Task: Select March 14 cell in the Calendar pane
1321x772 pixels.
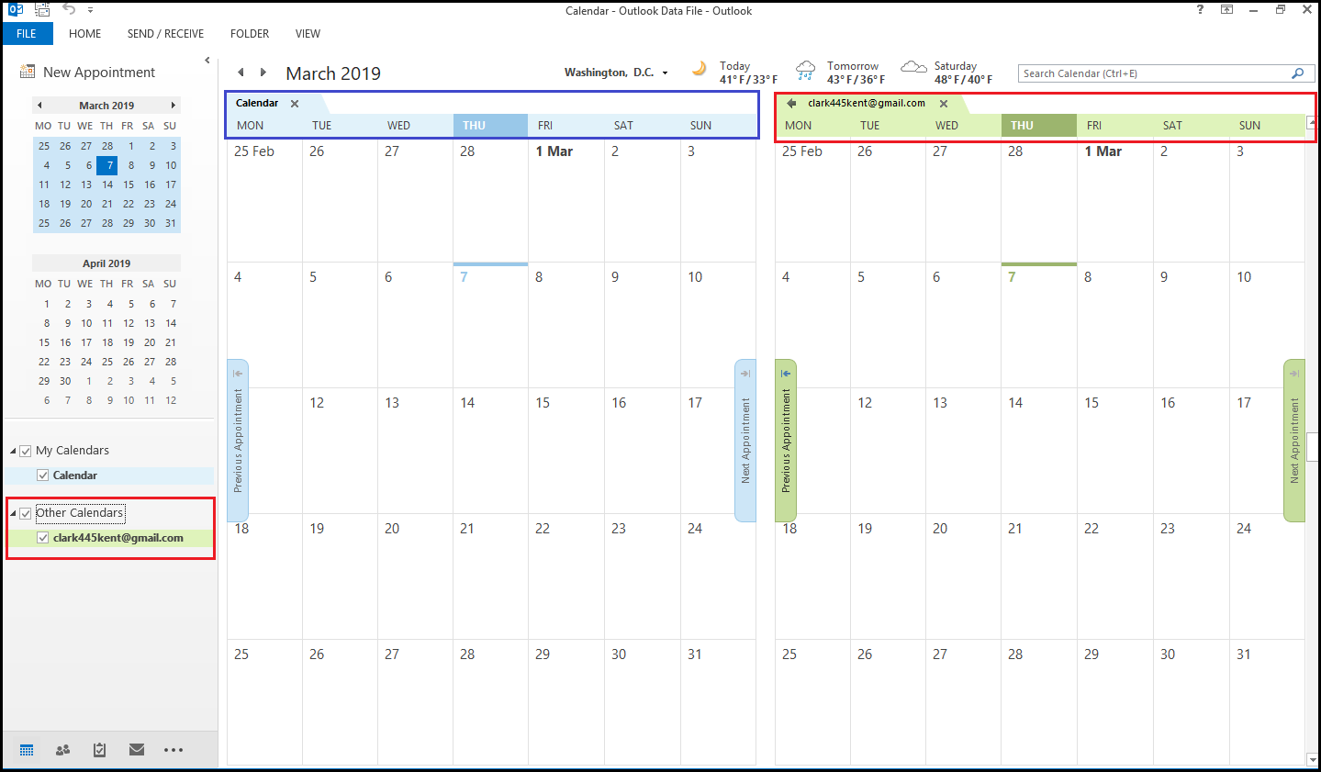Action: (x=490, y=451)
